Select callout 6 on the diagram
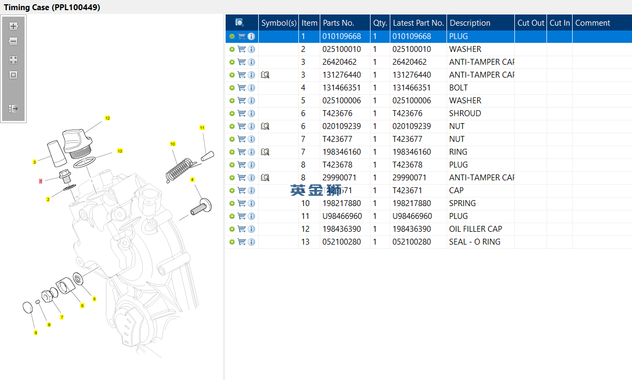This screenshot has height=380, width=632. 82,306
